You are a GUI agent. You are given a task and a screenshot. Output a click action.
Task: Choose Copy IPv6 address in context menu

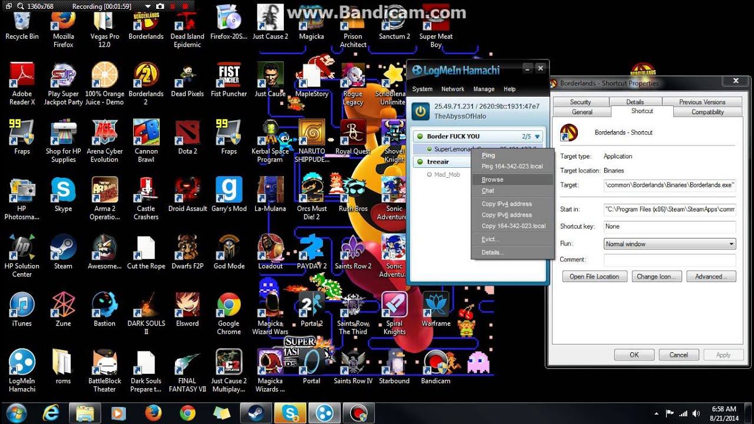[512, 215]
